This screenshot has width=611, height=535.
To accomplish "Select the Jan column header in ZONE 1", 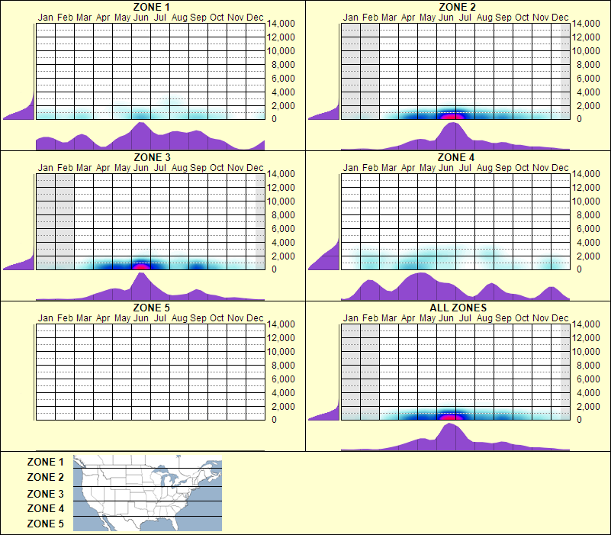I will coord(46,16).
